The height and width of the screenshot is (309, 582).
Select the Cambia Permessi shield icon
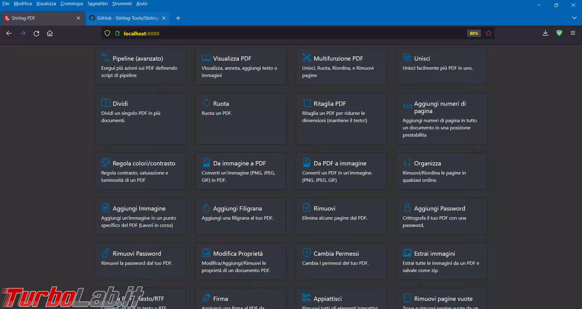click(306, 253)
